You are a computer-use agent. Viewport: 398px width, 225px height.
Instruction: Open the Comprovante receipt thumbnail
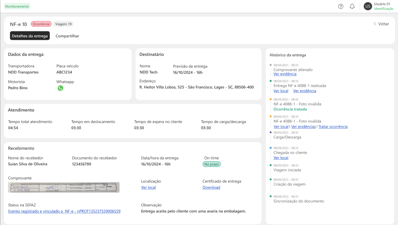(x=64, y=188)
